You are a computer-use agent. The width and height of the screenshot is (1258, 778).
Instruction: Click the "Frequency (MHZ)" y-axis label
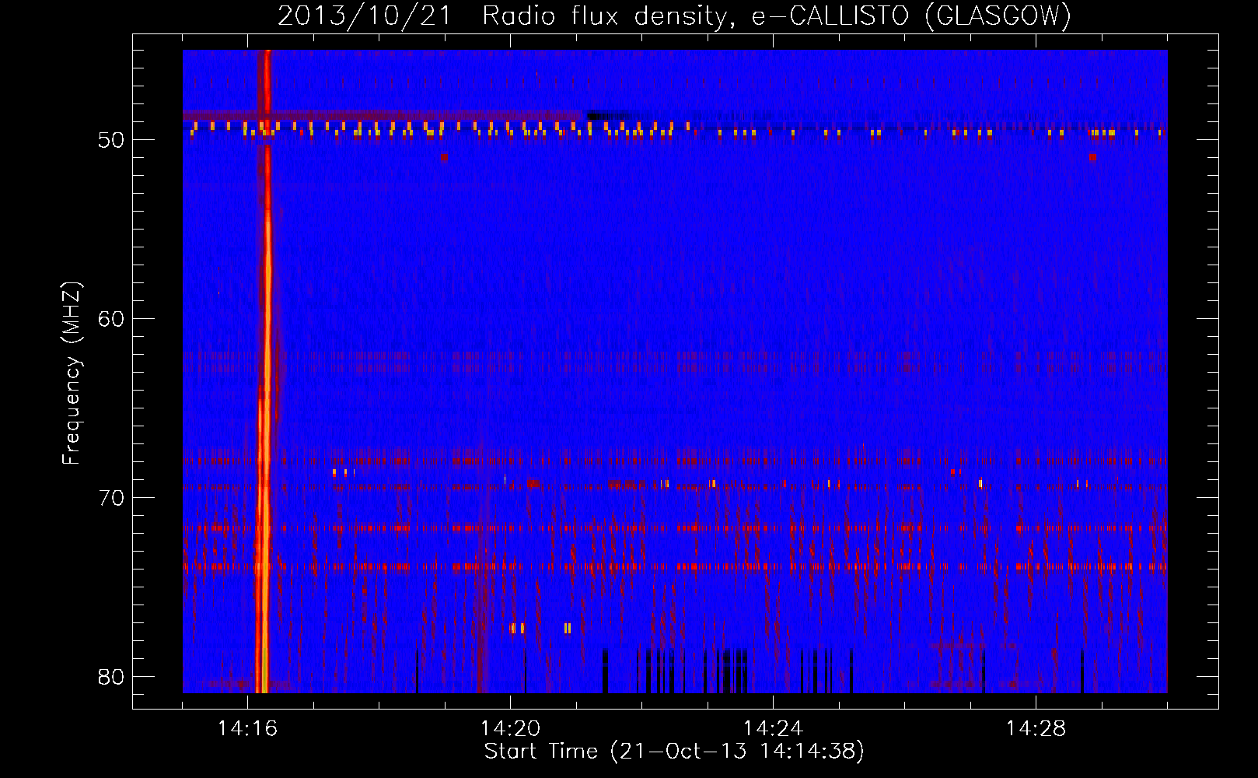coord(71,373)
